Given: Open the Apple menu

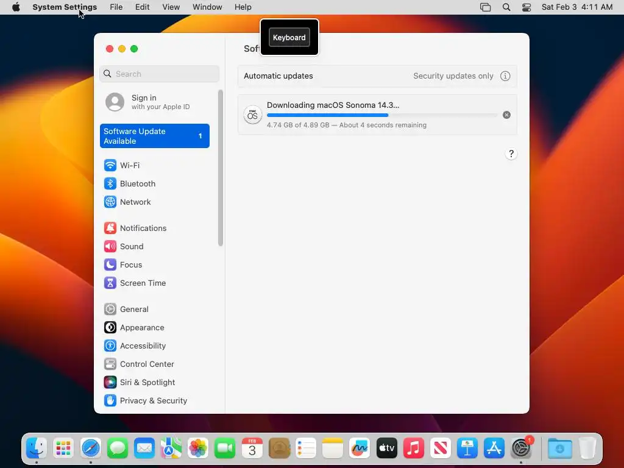Looking at the screenshot, I should click(x=16, y=7).
